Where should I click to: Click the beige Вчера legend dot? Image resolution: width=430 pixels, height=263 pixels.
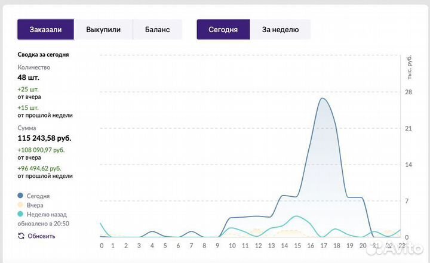coord(21,205)
